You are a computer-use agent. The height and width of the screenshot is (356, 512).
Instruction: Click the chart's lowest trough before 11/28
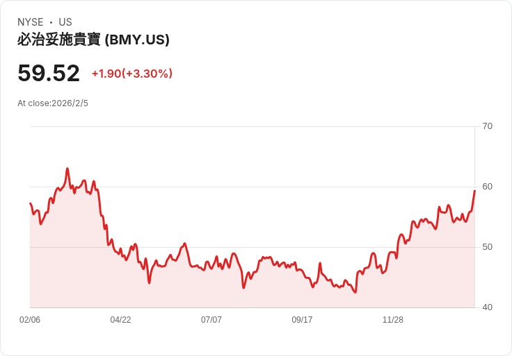[355, 292]
